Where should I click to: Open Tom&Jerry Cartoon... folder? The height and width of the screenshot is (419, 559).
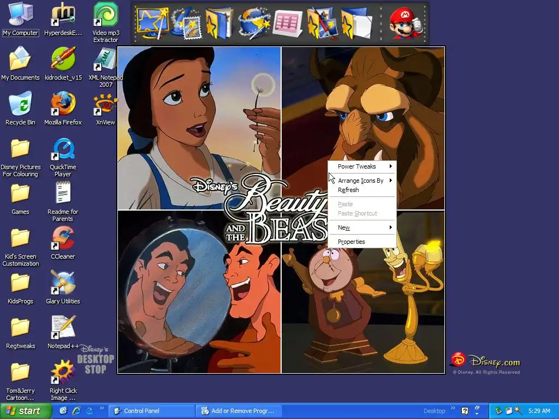pos(20,381)
